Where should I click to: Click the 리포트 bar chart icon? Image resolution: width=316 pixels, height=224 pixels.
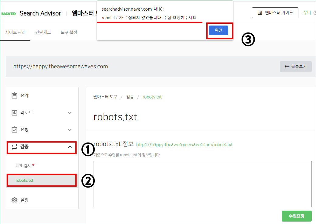pos(15,112)
